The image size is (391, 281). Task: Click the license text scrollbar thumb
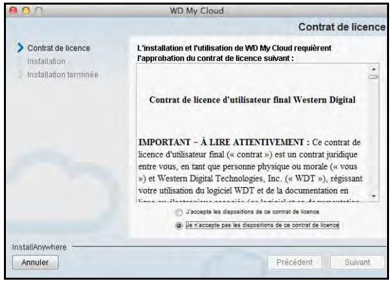pos(373,77)
